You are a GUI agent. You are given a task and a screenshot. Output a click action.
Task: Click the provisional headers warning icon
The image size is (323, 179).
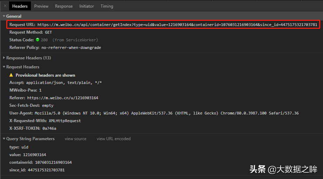11,75
